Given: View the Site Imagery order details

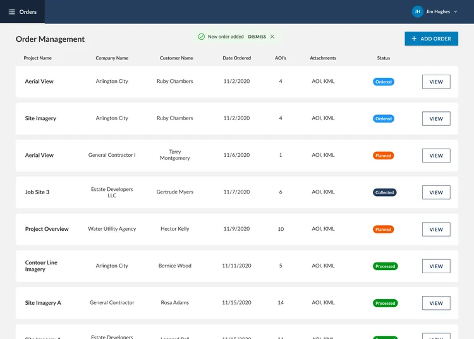Looking at the screenshot, I should point(436,118).
